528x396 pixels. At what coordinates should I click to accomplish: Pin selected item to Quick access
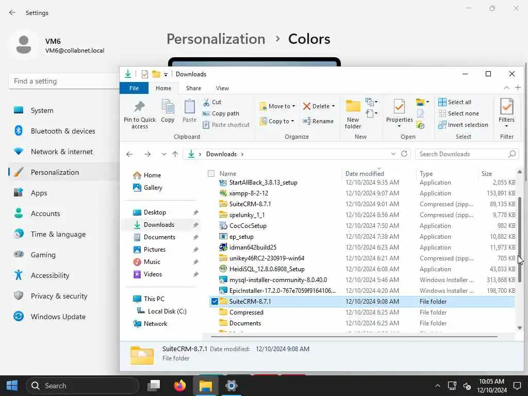[139, 114]
